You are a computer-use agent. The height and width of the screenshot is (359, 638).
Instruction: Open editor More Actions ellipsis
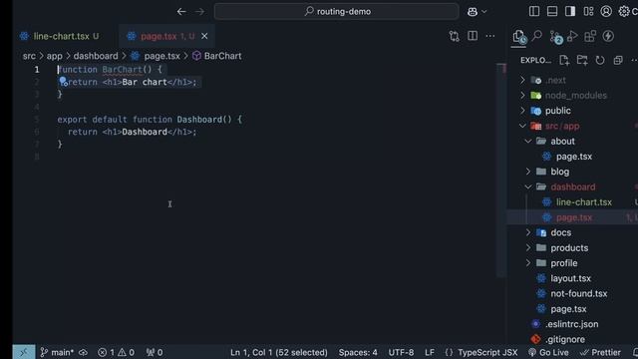point(490,36)
